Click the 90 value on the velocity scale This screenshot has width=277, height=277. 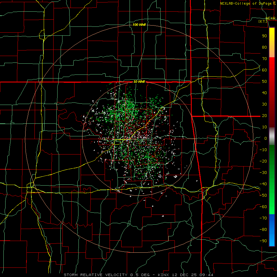coord(264,36)
